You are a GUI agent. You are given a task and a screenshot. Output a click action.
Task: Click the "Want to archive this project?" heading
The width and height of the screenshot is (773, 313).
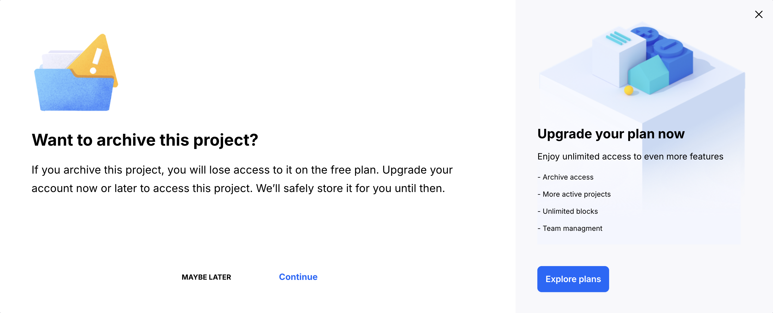pos(145,140)
